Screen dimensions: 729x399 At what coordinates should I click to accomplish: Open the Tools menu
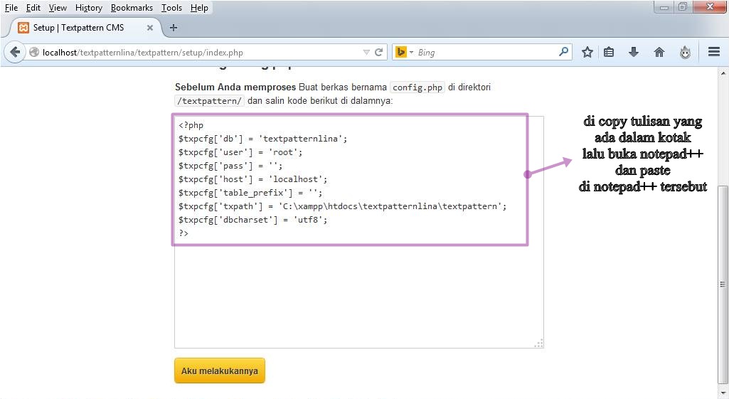[171, 8]
